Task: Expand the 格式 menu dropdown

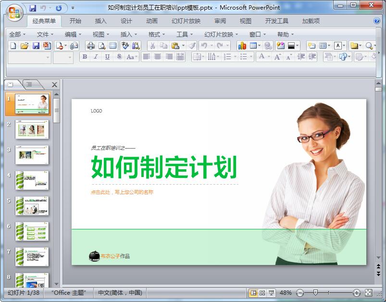Action: click(x=157, y=35)
